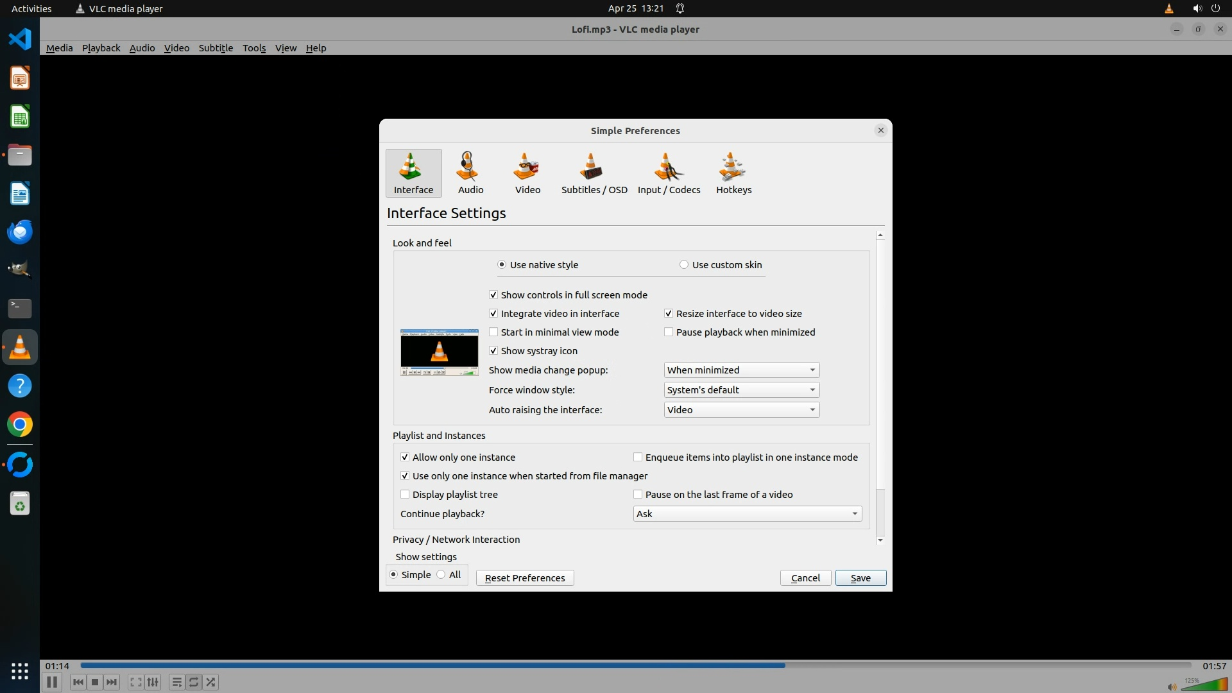Viewport: 1232px width, 693px height.
Task: Toggle the shuffle (random) button
Action: tap(211, 682)
